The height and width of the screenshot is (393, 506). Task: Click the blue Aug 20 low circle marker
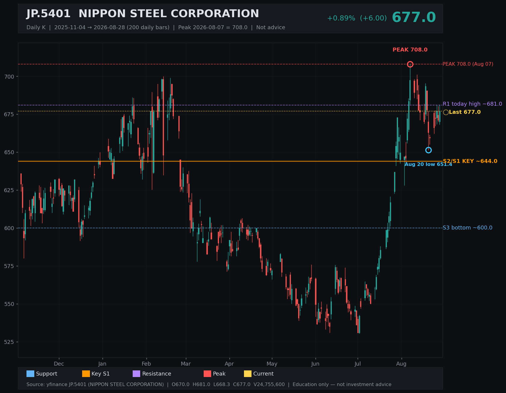tap(428, 150)
